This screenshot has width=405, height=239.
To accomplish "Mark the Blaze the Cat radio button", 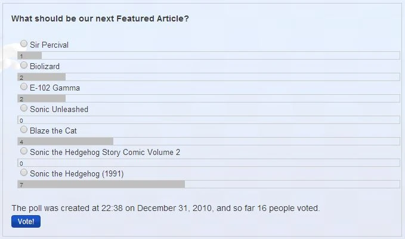I will tap(24, 130).
